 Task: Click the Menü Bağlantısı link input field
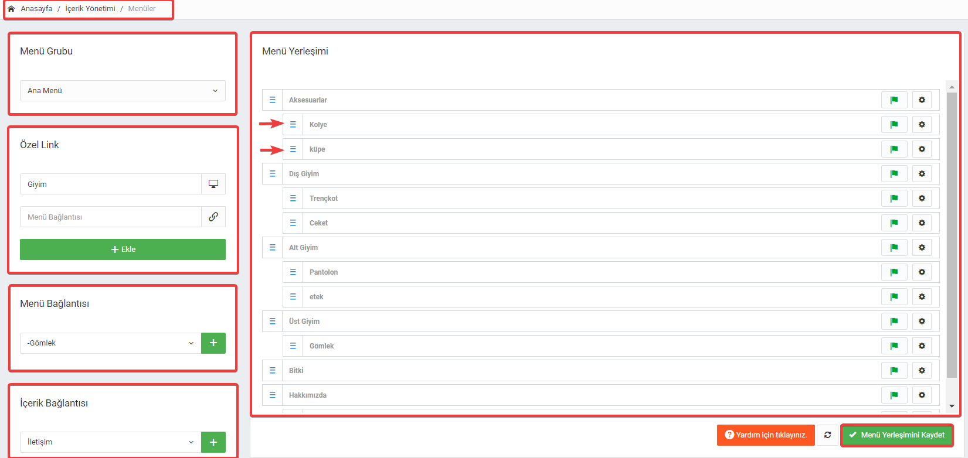point(110,217)
